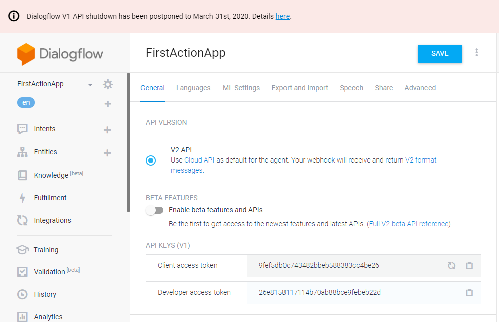Select the 'en' language chip

(x=26, y=102)
